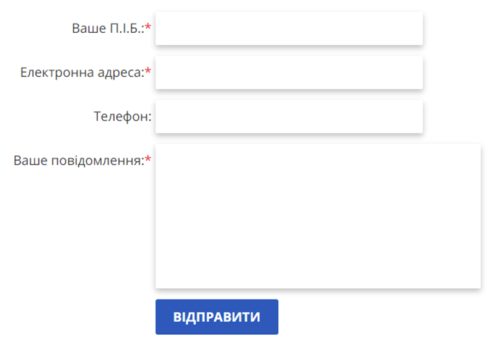
Task: Click the multiline field above the ВІДПРАВИТИ button
Action: point(318,216)
